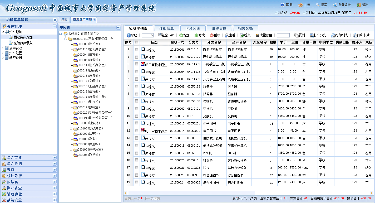The width and height of the screenshot is (375, 203).
Task: Click the red 删除 (Delete) toolbar icon
Action: tap(212, 35)
